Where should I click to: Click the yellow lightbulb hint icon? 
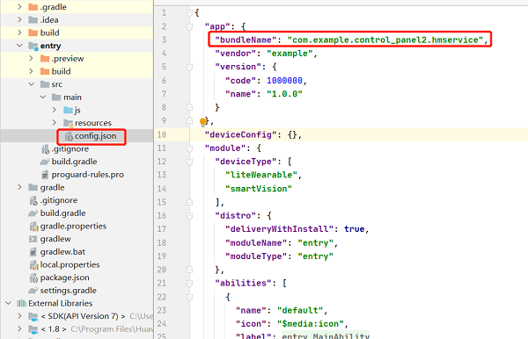click(x=202, y=121)
